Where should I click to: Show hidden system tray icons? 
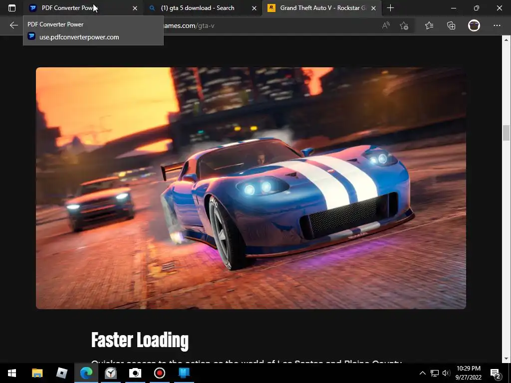pyautogui.click(x=422, y=373)
